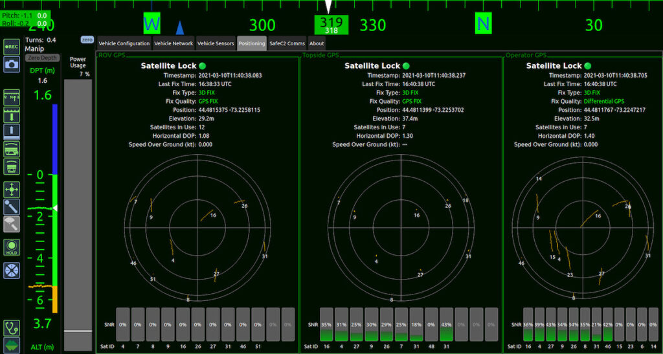Image resolution: width=663 pixels, height=354 pixels.
Task: Click Operator position 44.4811767 -73.2247217
Action: tap(614, 110)
